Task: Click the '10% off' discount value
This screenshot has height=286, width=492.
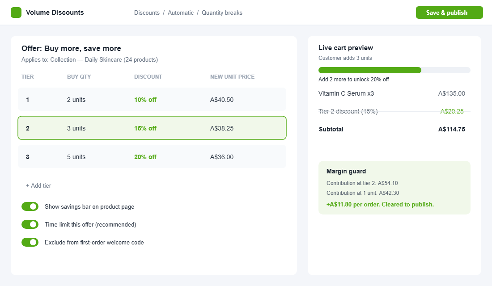Action: pyautogui.click(x=145, y=100)
